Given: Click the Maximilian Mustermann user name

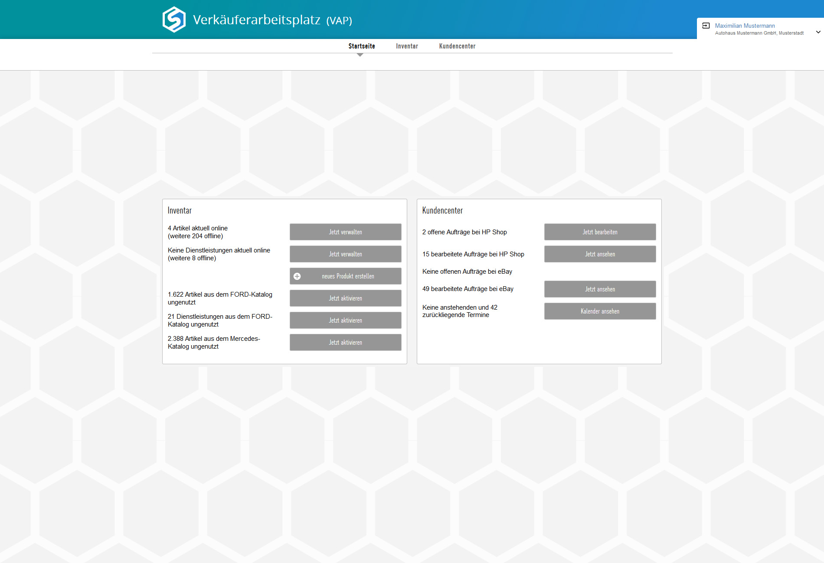Looking at the screenshot, I should (x=745, y=26).
